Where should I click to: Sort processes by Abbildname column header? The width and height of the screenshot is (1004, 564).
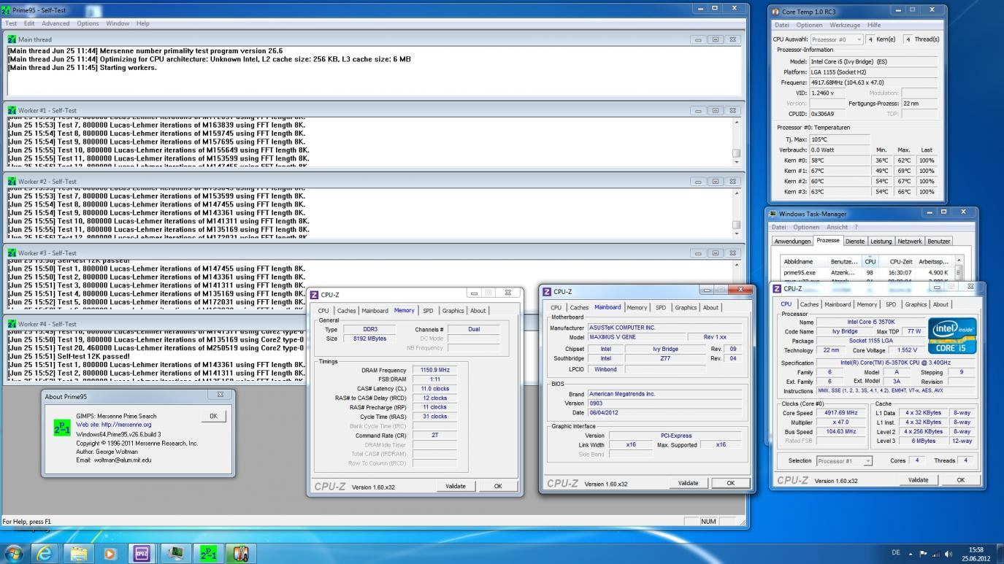pos(803,260)
